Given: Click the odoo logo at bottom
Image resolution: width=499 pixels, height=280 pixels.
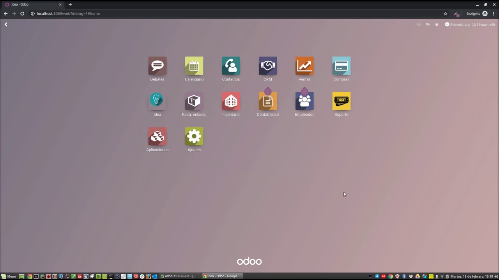Looking at the screenshot, I should point(249,261).
